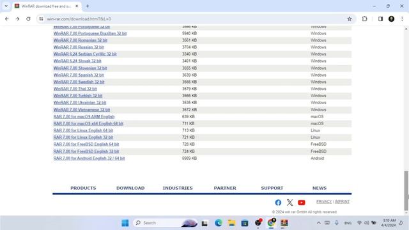The image size is (409, 230).
Task: Download WinRAR 6.24 Serbian Cyrillic 32 bit
Action: [85, 54]
